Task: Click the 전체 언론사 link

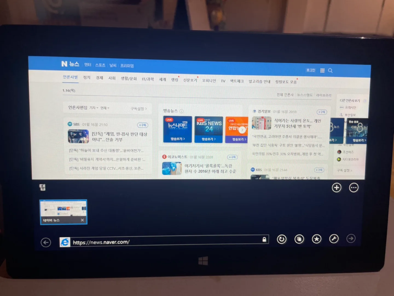Action: pos(285,95)
